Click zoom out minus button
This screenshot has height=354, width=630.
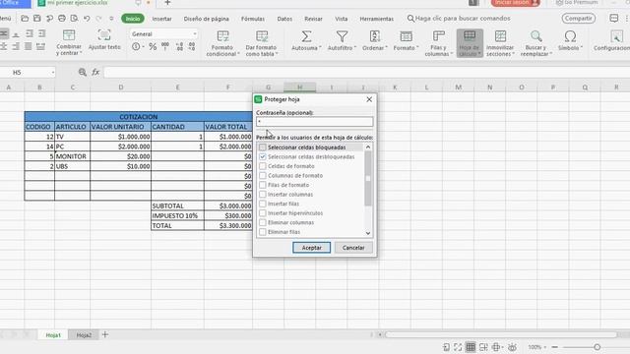(555, 347)
